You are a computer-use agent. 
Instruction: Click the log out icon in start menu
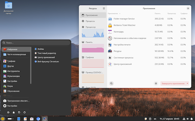click(8, 112)
